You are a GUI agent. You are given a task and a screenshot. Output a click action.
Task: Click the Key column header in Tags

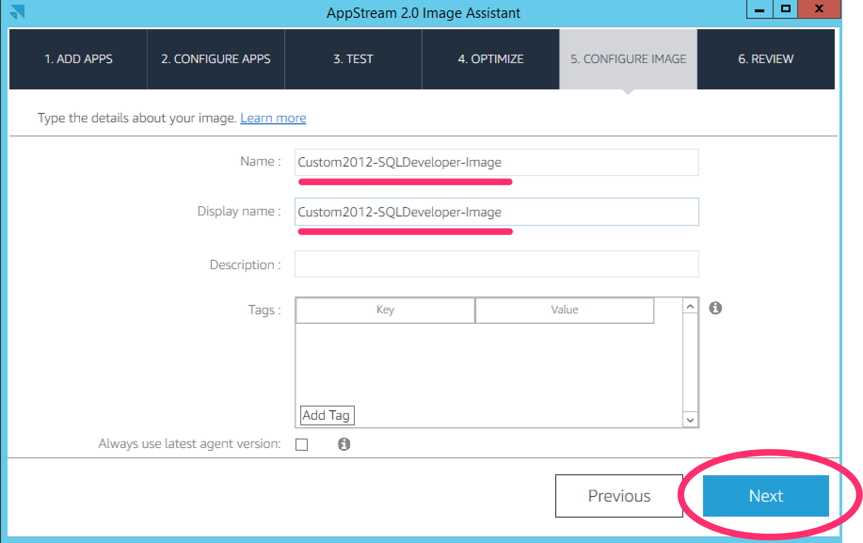click(x=385, y=310)
